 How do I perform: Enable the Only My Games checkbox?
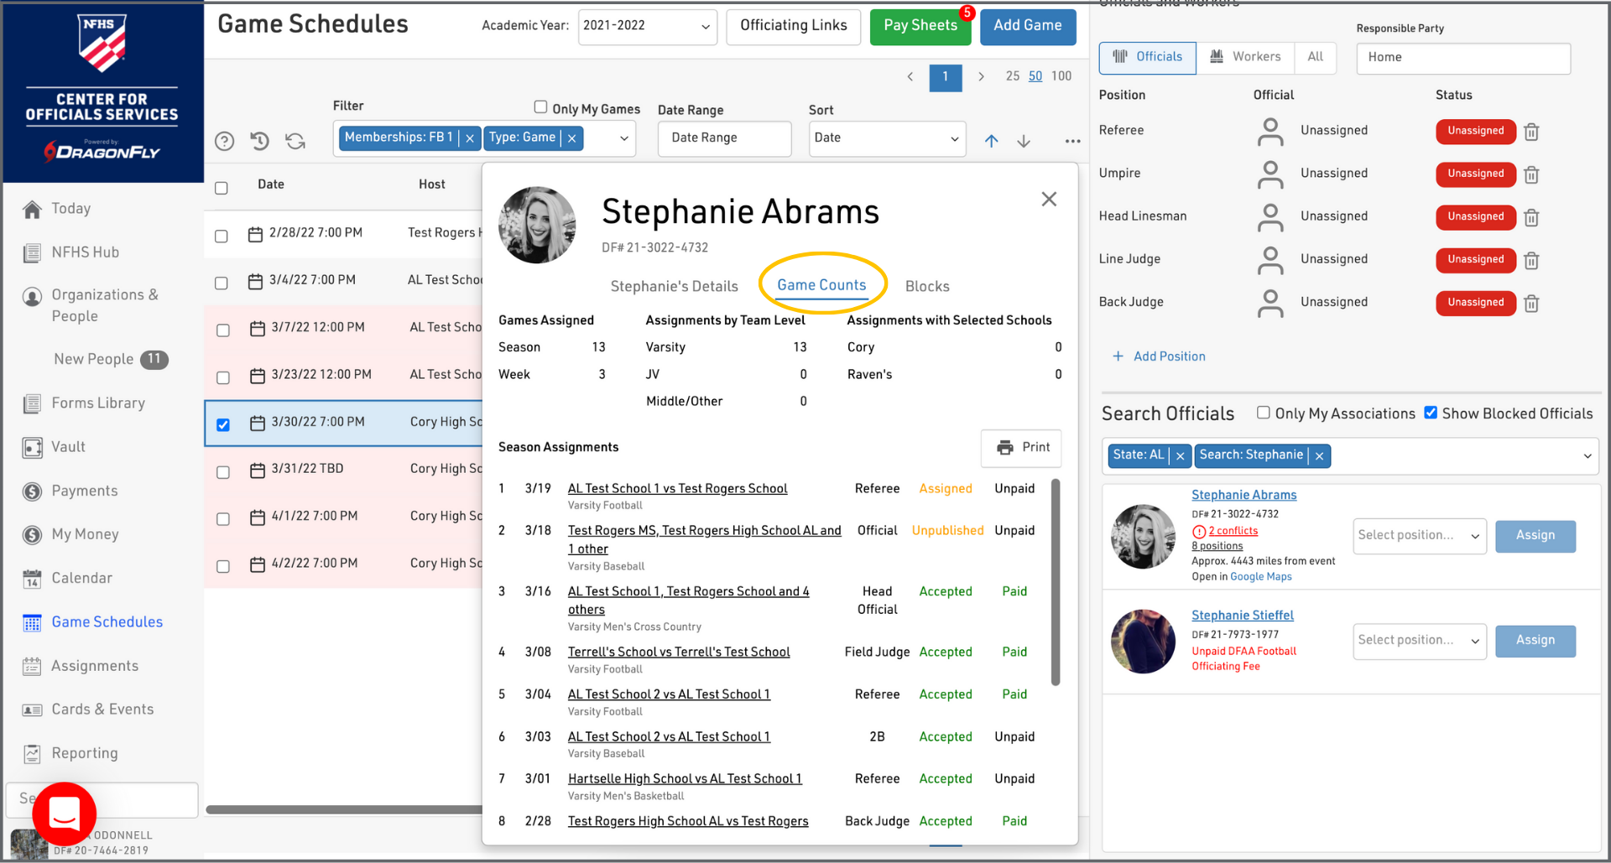pyautogui.click(x=541, y=107)
